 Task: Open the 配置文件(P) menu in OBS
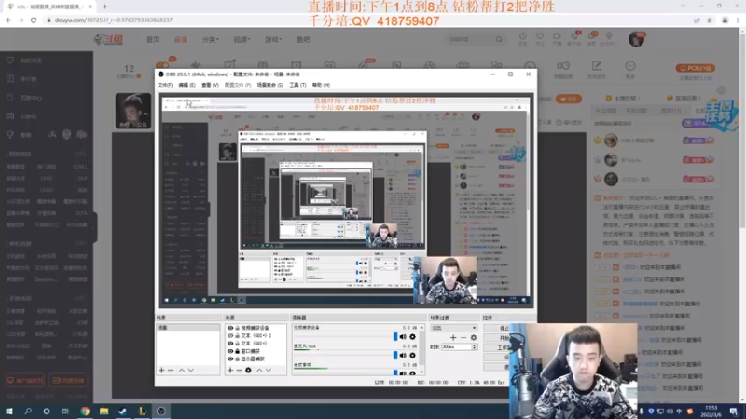click(x=238, y=85)
